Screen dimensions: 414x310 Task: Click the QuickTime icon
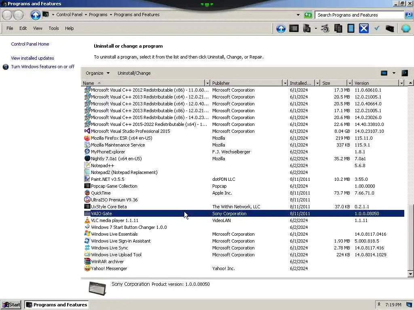[87, 193]
